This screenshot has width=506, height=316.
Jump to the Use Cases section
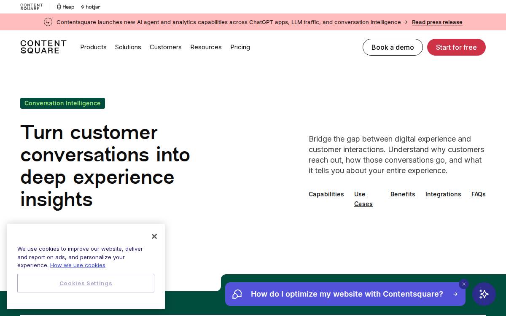tap(363, 199)
